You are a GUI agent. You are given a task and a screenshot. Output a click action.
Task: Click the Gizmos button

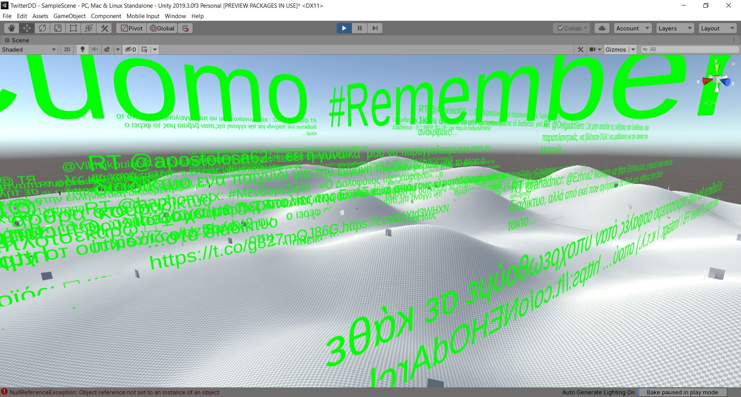tap(615, 49)
